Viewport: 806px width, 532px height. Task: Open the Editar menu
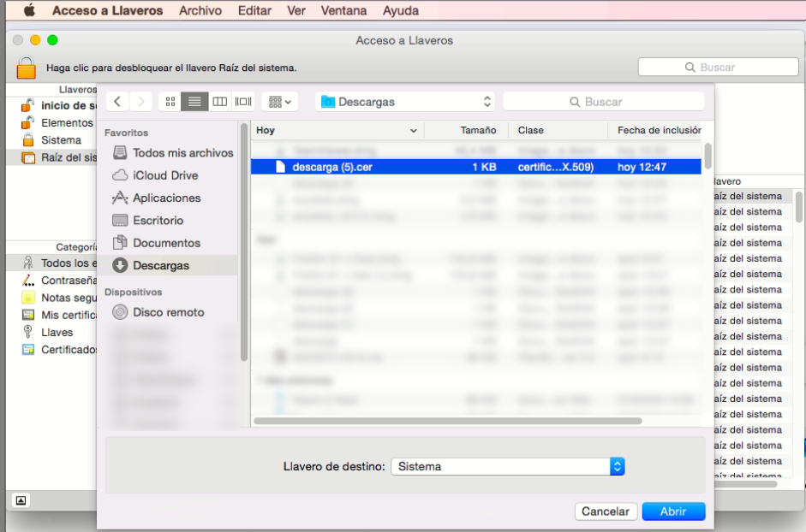tap(254, 10)
